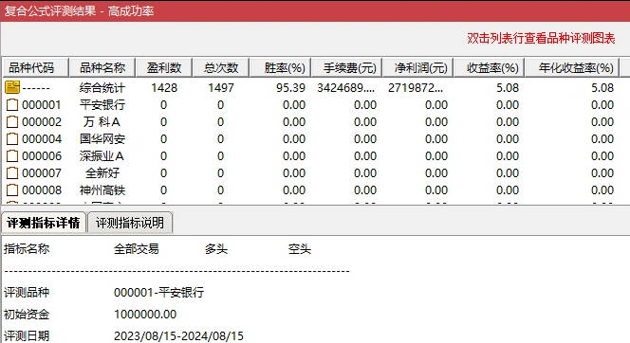
Task: Open the 评测指标说明 tab
Action: tap(130, 223)
